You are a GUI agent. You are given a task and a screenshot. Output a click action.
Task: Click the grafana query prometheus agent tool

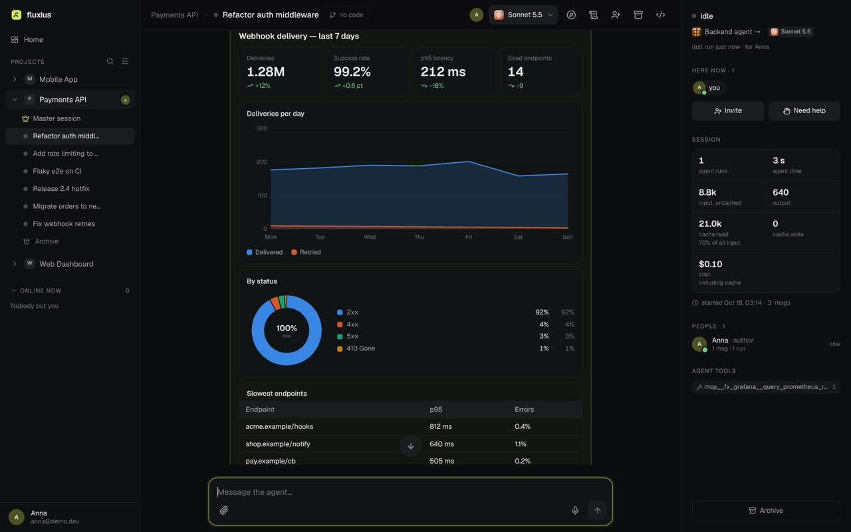766,387
